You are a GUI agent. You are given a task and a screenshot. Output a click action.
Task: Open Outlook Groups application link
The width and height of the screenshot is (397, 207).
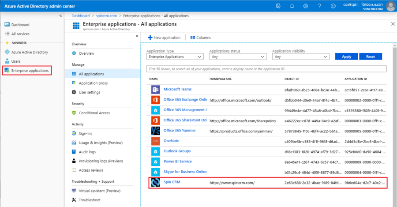[x=177, y=151]
